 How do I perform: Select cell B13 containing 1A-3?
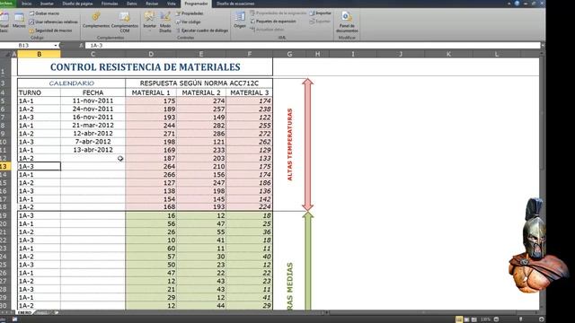point(39,166)
